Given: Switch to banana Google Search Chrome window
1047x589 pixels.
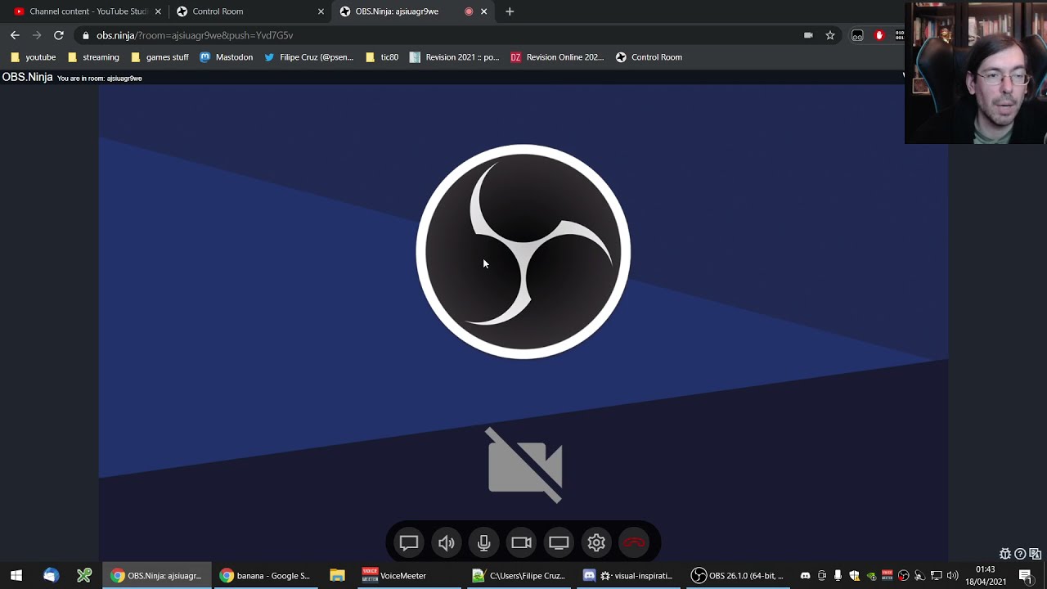Looking at the screenshot, I should tap(265, 576).
